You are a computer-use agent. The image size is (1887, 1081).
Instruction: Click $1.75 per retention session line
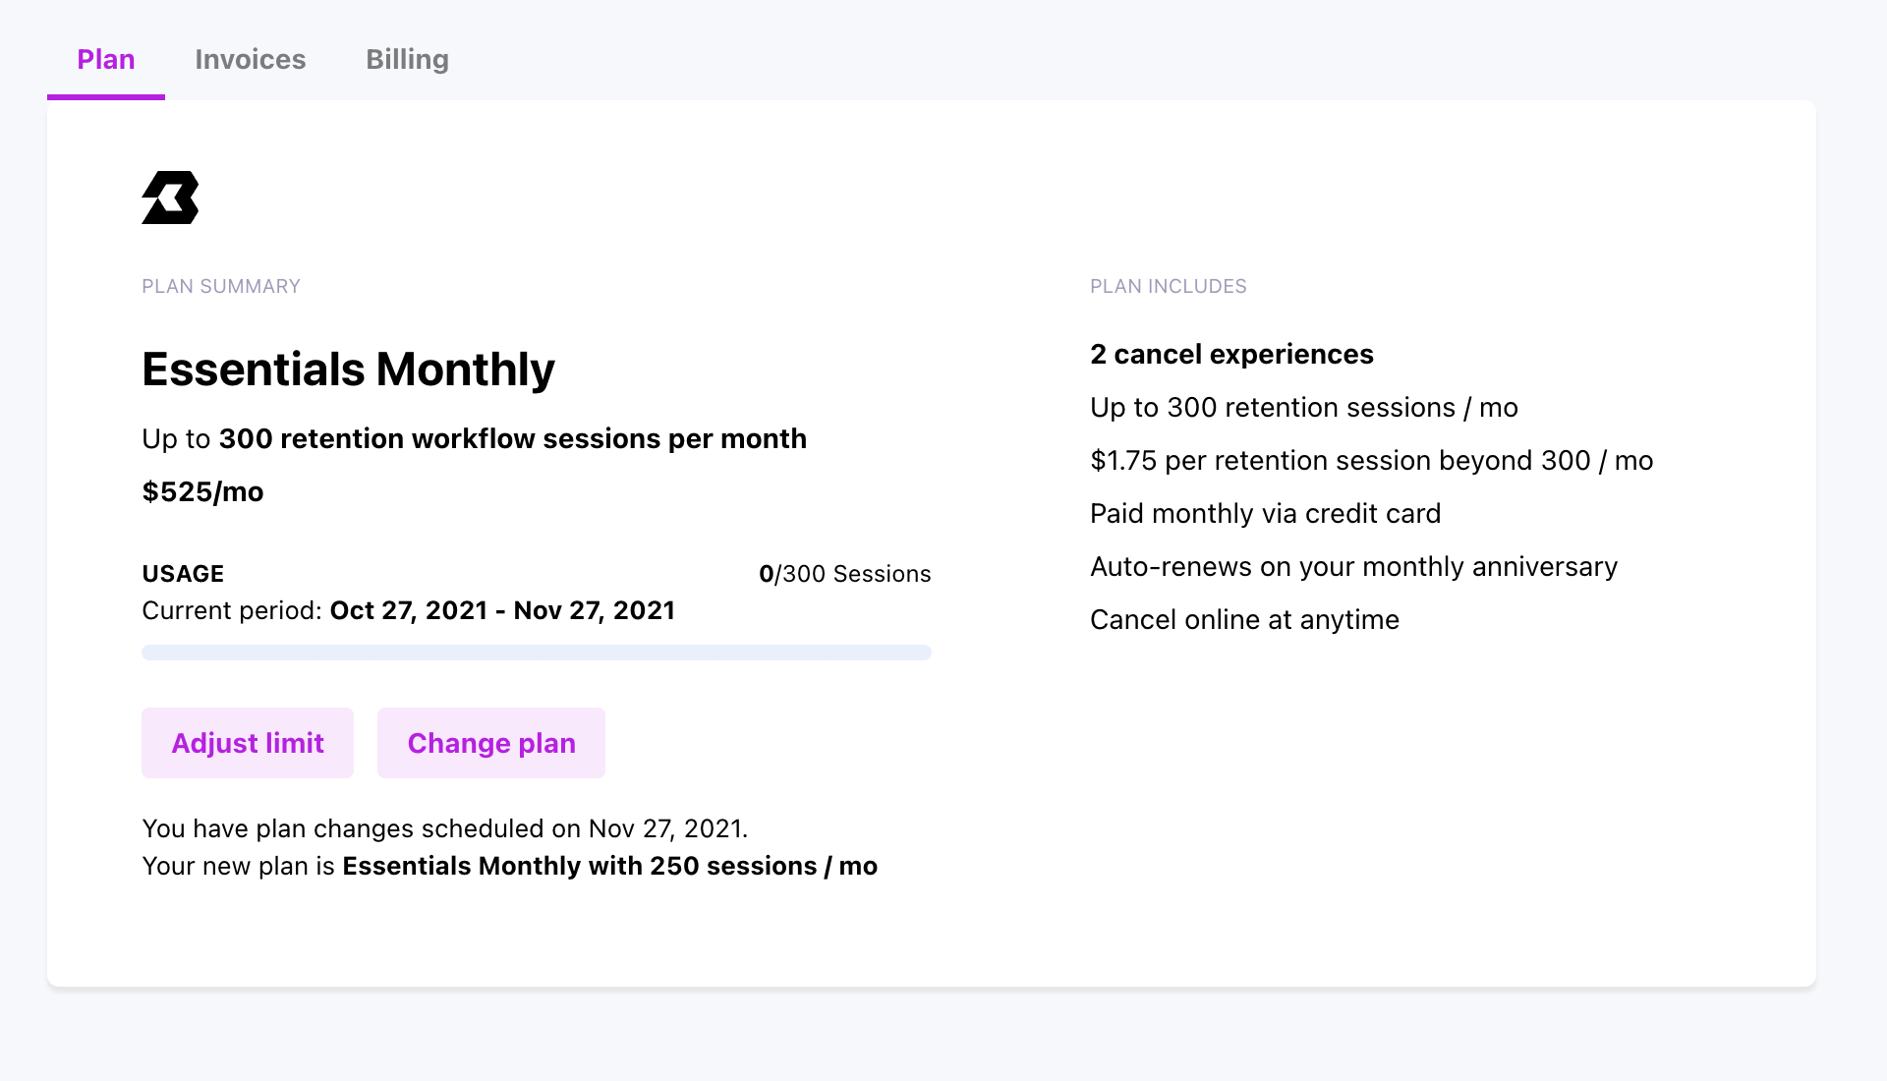1371,460
